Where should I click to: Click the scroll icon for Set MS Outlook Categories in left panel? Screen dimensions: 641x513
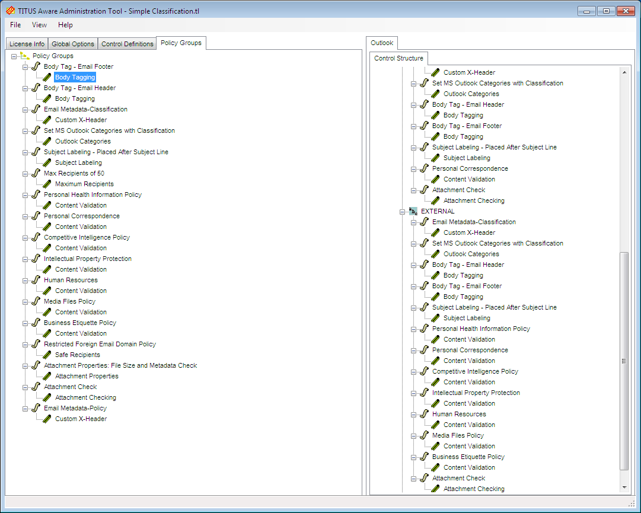click(x=36, y=130)
